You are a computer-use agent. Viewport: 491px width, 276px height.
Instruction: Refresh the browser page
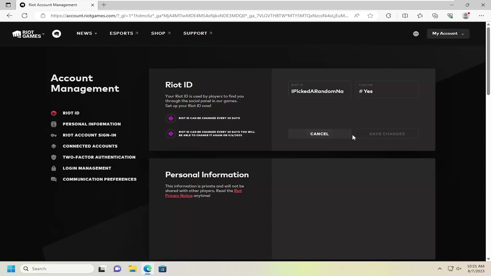point(25,16)
